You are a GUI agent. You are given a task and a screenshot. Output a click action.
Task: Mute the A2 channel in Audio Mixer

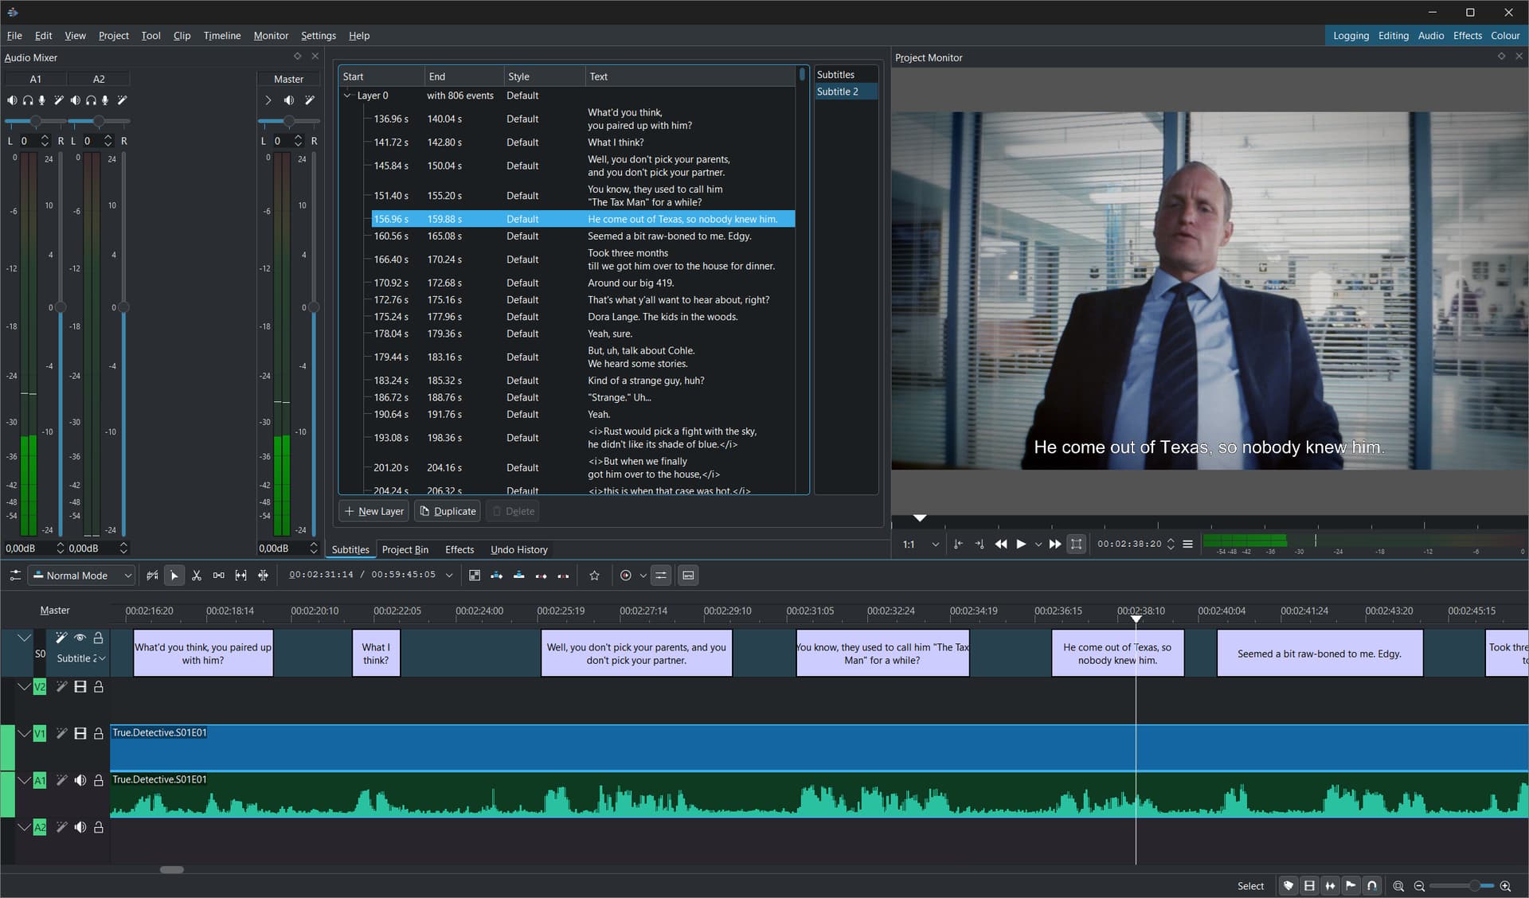point(76,100)
